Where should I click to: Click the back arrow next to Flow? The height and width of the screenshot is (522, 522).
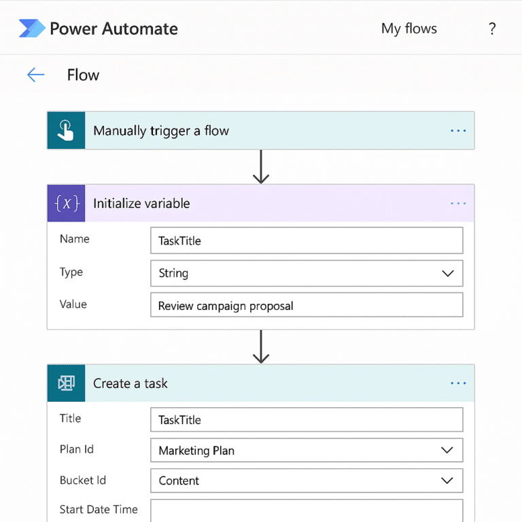pos(35,75)
